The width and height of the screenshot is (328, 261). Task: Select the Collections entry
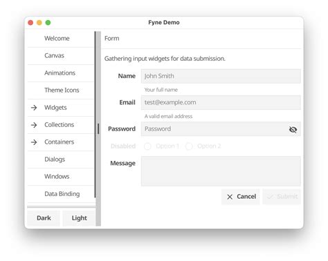[61, 125]
